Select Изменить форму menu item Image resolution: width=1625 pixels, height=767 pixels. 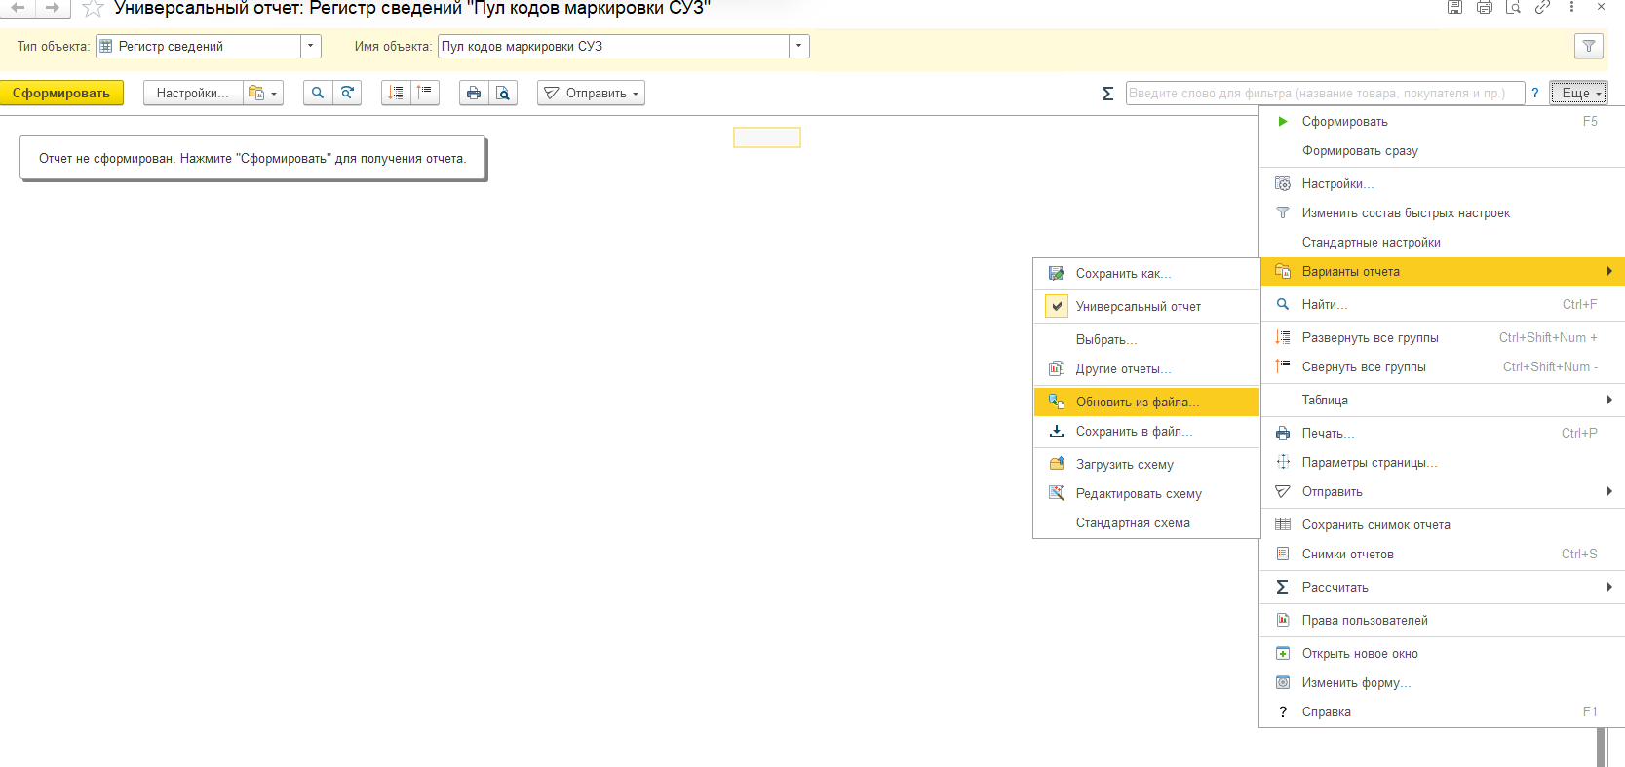pos(1443,682)
